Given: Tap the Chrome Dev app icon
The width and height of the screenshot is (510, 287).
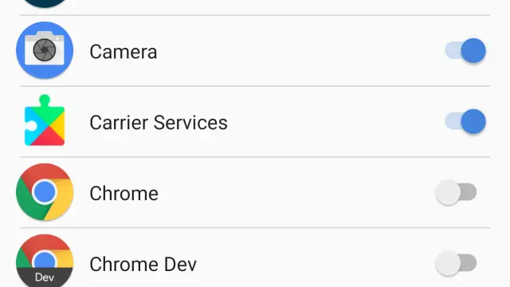Looking at the screenshot, I should (45, 261).
